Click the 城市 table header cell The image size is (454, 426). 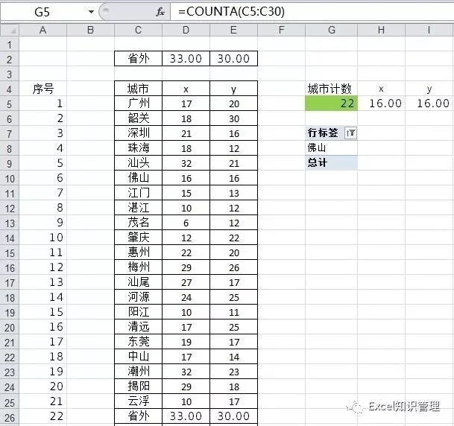click(x=138, y=89)
